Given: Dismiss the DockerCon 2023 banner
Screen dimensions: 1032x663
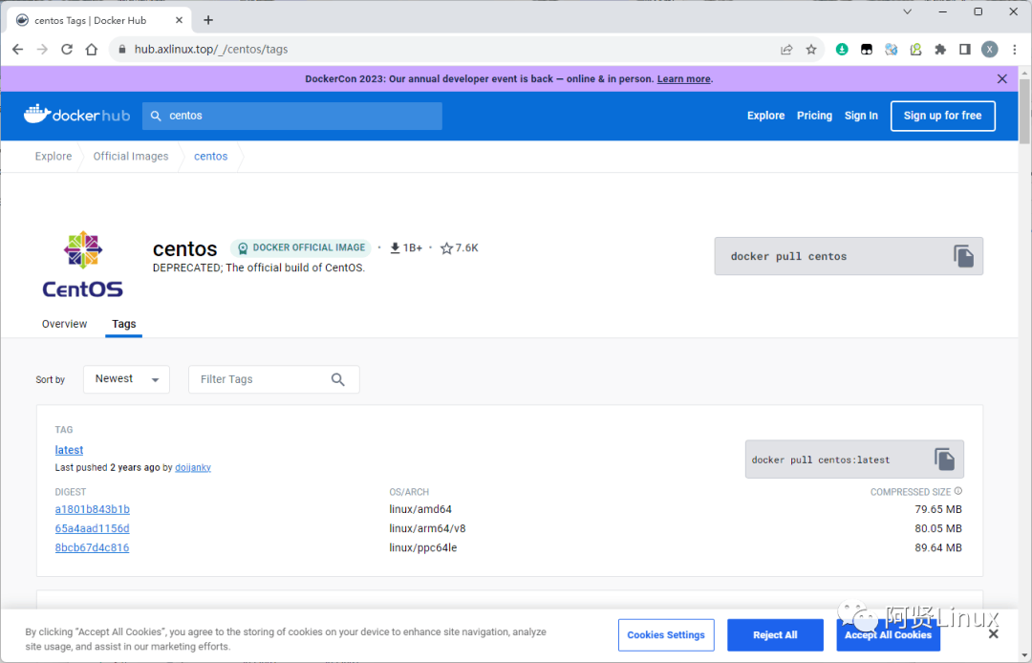Looking at the screenshot, I should (x=1001, y=79).
